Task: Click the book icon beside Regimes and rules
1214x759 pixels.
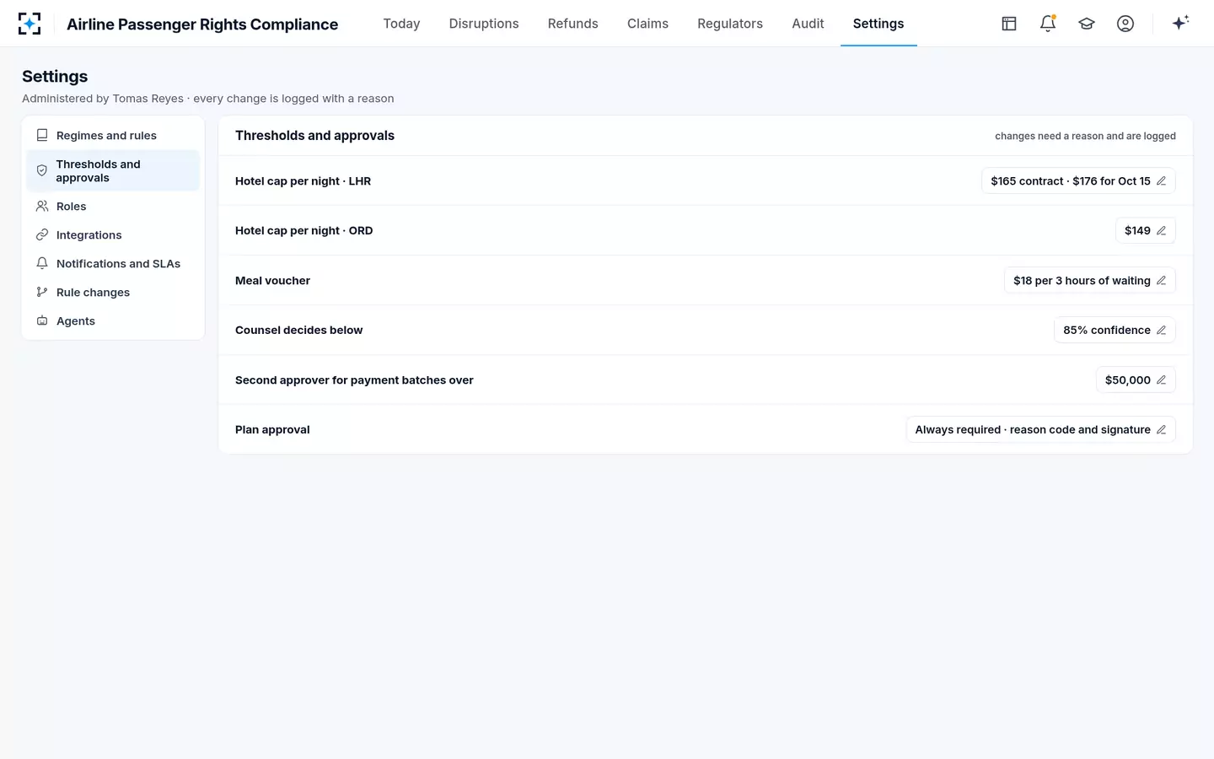Action: click(42, 135)
